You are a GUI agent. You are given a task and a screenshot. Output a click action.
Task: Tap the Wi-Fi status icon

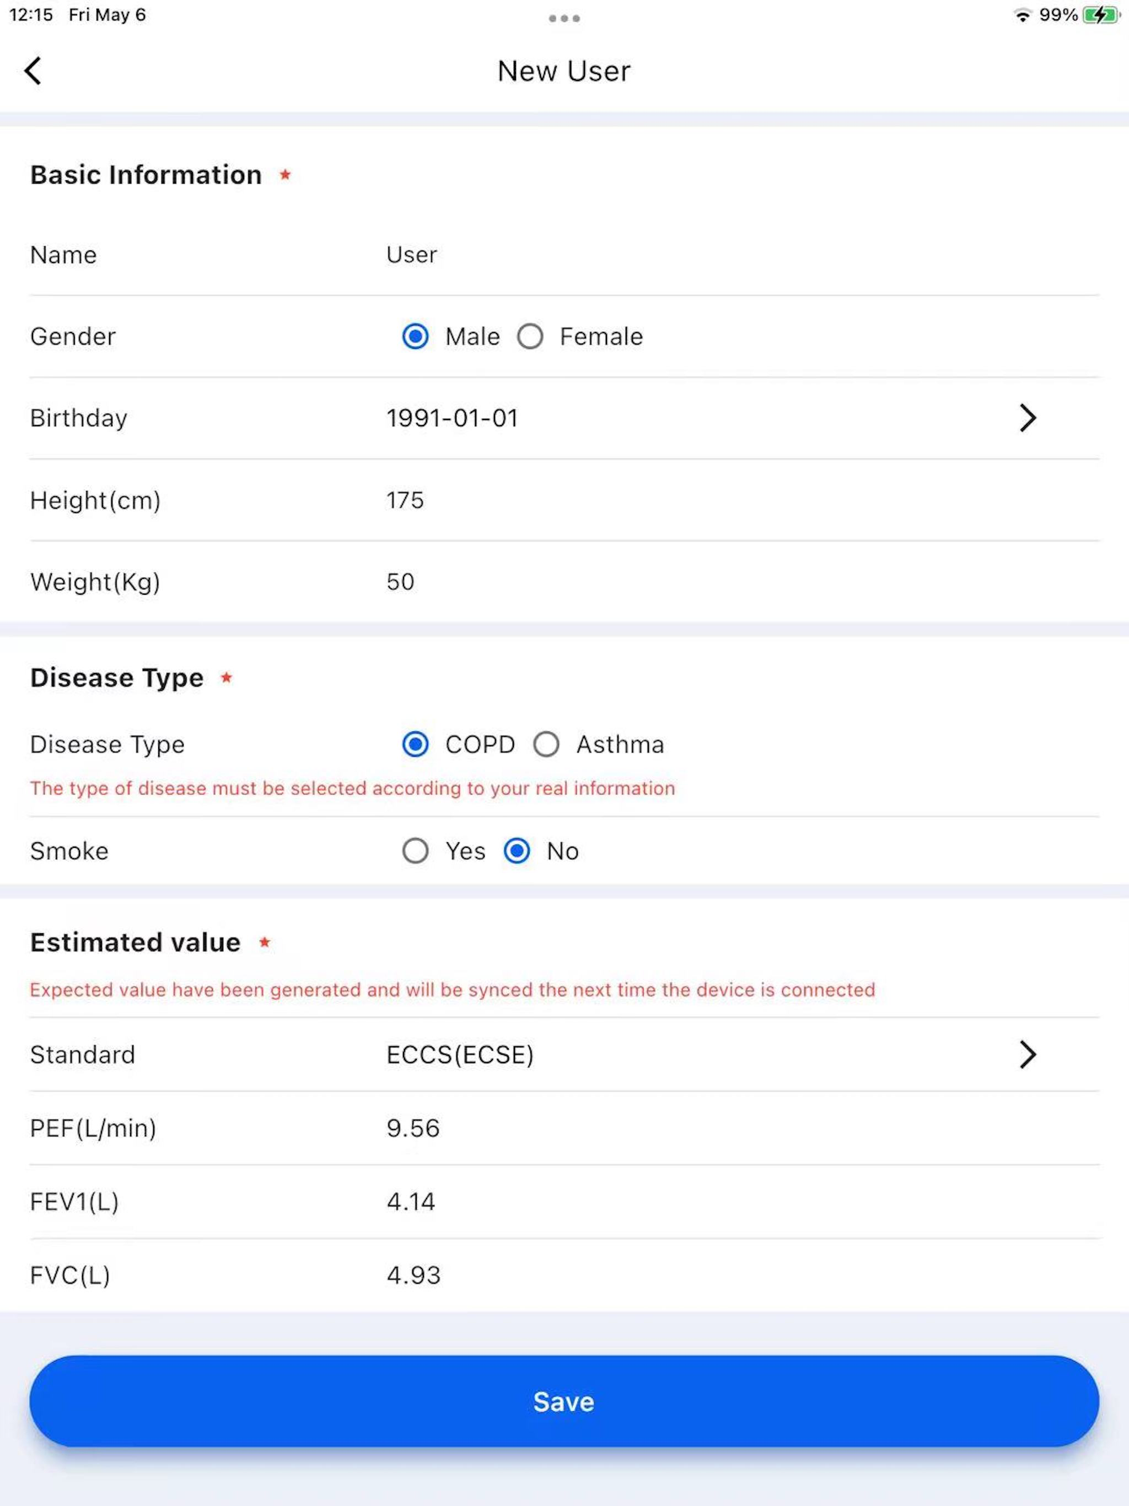(1022, 15)
